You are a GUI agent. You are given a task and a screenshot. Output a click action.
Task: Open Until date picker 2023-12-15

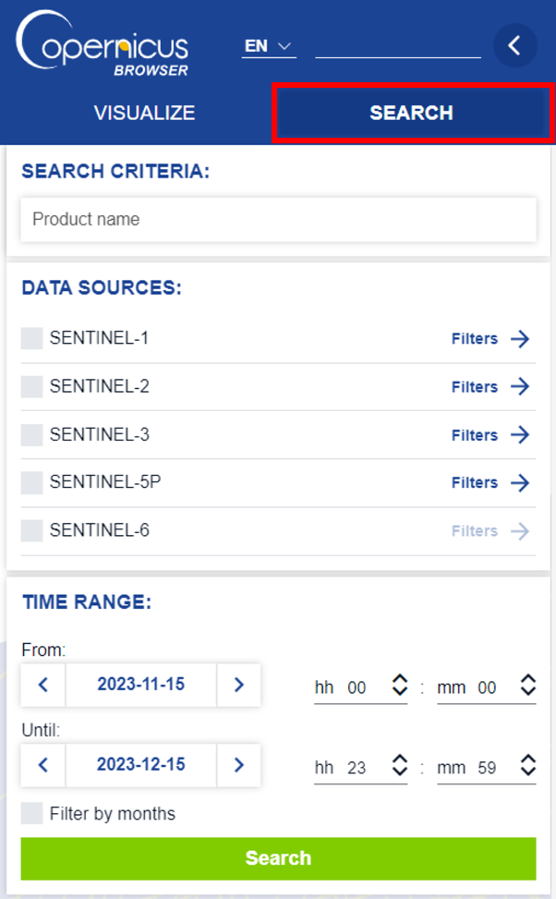click(x=141, y=765)
